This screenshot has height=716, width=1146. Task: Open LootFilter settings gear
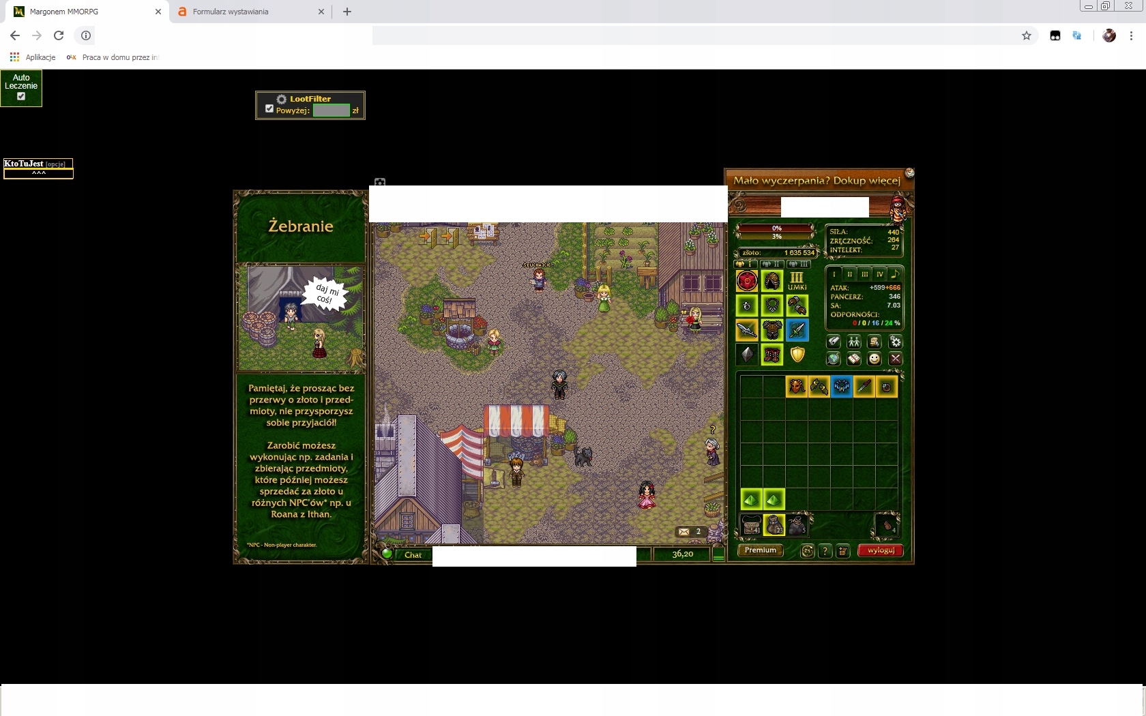[281, 99]
